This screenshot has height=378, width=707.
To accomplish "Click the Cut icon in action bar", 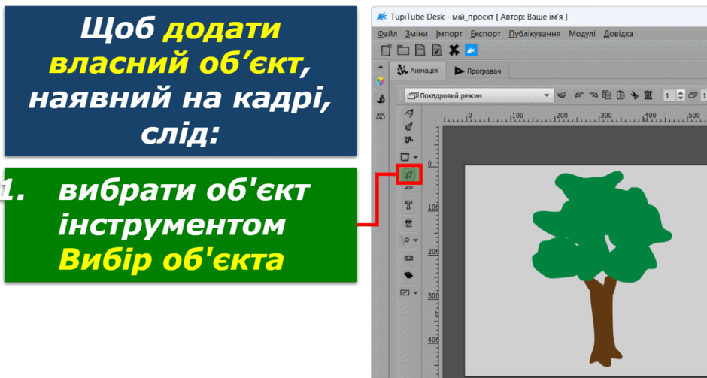I will [x=634, y=95].
